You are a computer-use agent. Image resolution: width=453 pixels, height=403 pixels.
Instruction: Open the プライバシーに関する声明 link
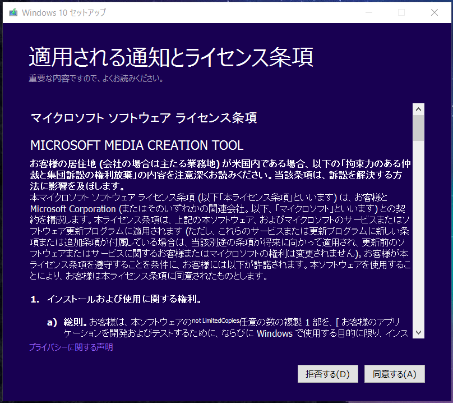71,347
